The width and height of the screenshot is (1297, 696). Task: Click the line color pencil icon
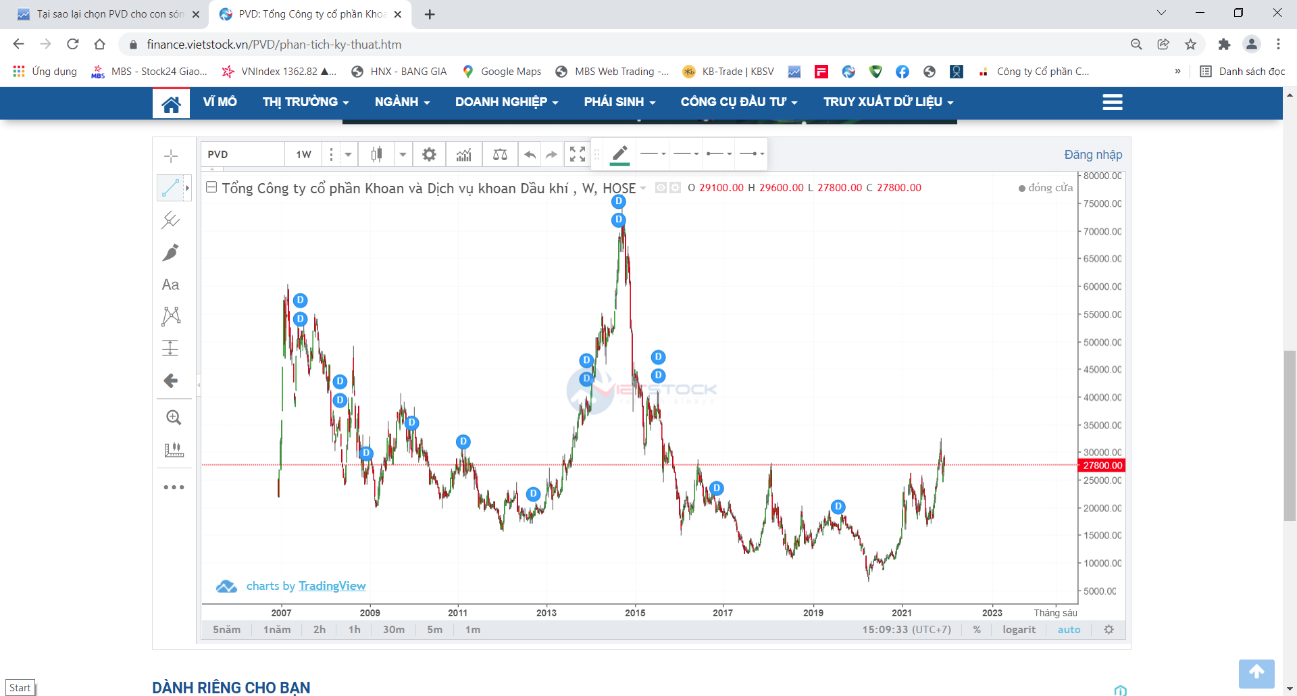coord(620,155)
